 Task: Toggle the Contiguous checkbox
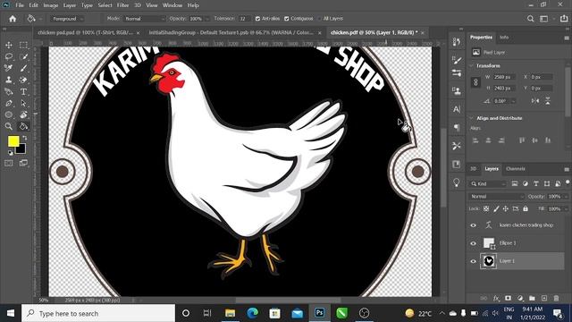coord(286,19)
